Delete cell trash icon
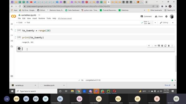The width and height of the screenshot is (186, 104). click(x=169, y=46)
